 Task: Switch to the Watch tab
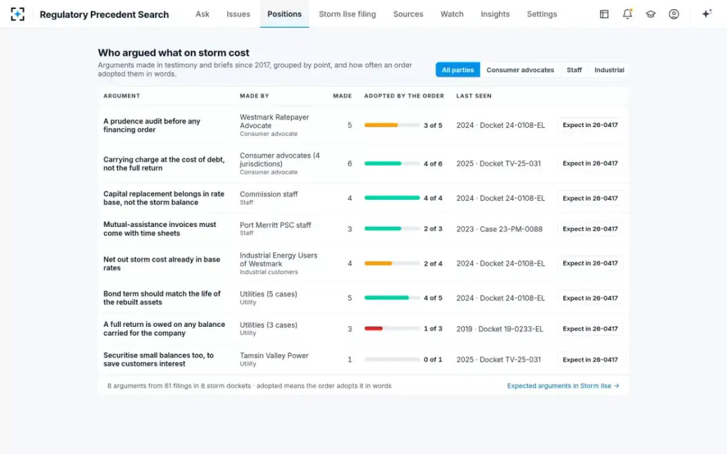(x=452, y=14)
